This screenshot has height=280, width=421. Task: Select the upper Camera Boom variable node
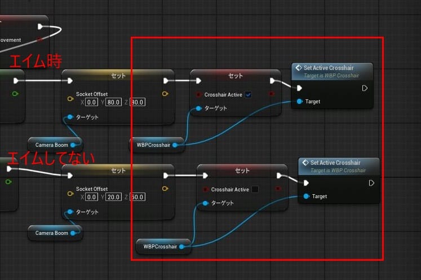55,145
